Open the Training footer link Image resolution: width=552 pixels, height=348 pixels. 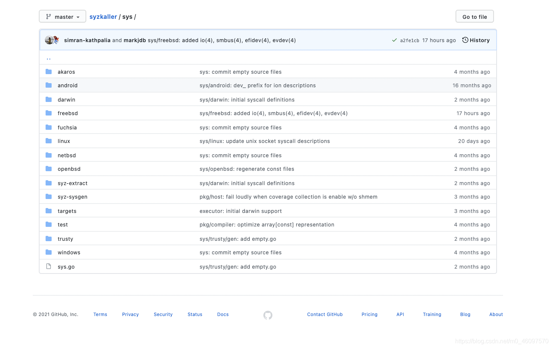point(432,315)
